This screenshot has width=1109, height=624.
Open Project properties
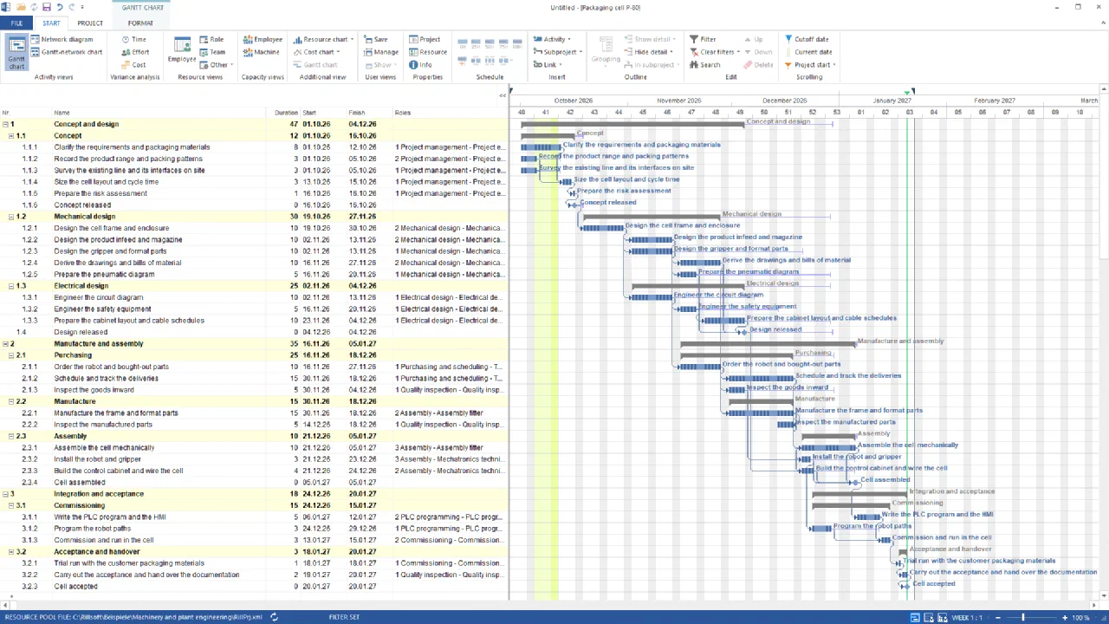pyautogui.click(x=425, y=39)
